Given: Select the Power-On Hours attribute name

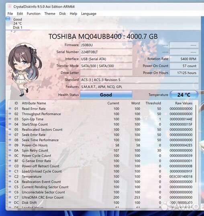Looking at the screenshot, I should pos(35,145).
